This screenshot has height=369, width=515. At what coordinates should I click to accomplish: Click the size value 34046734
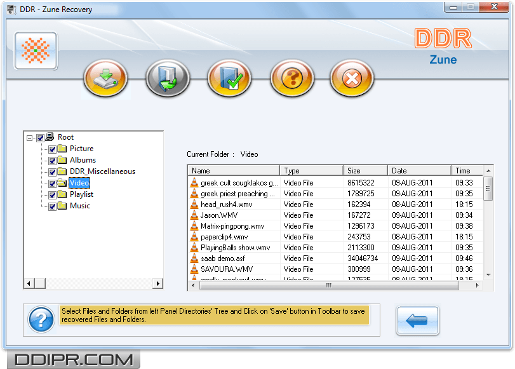(x=363, y=258)
